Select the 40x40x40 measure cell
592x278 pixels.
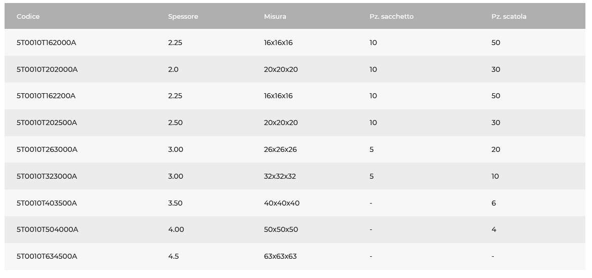282,203
